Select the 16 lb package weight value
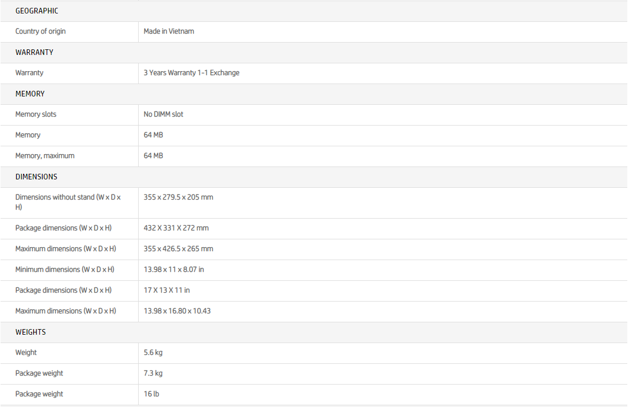The height and width of the screenshot is (407, 629). pyautogui.click(x=151, y=394)
